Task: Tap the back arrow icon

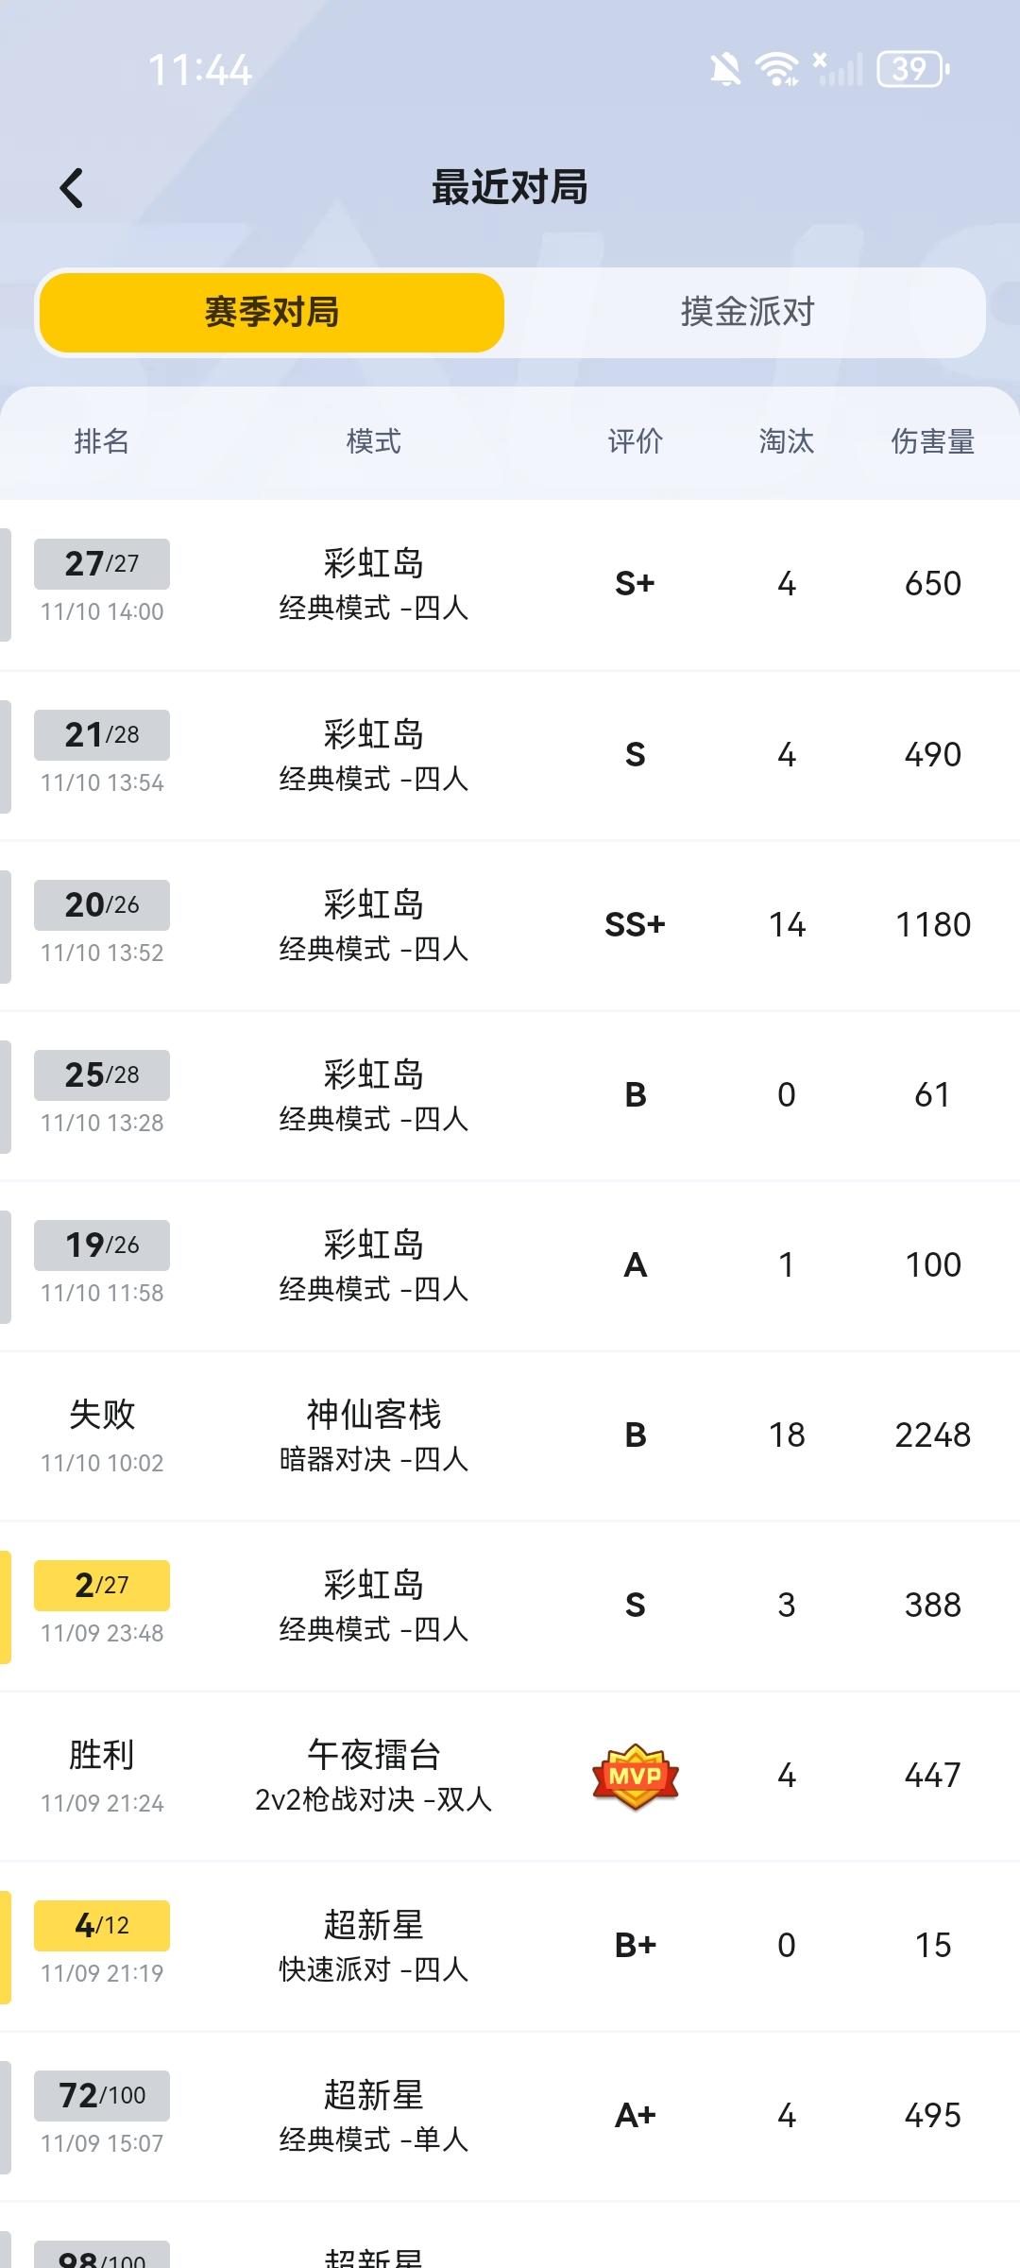Action: 72,188
